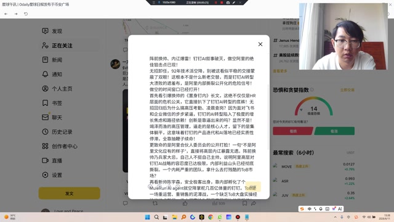Image resolution: width=394 pixels, height=222 pixels.
Task: Open File Explorer from the taskbar
Action: [175, 217]
